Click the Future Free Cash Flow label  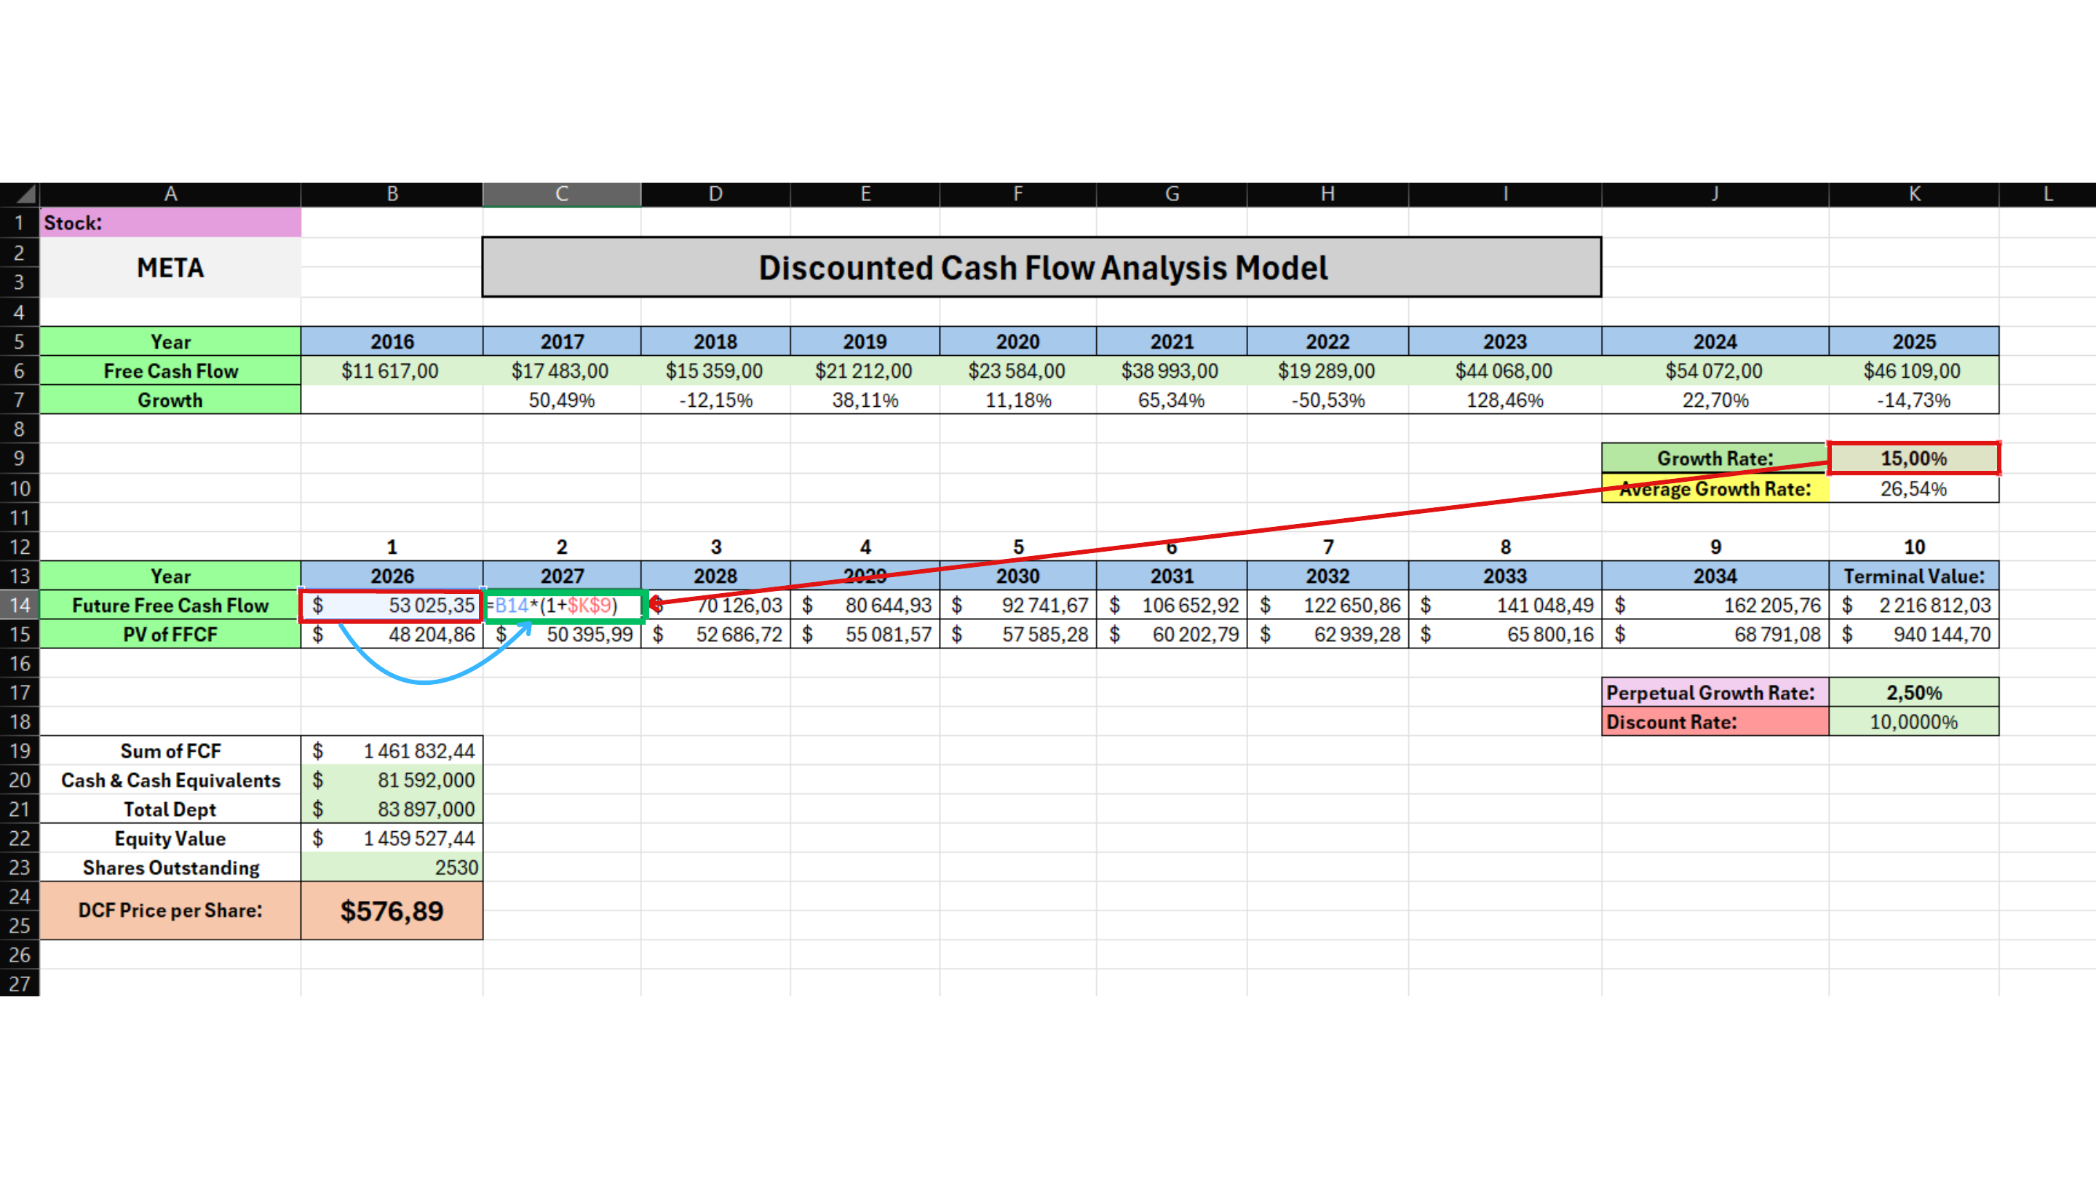point(170,606)
